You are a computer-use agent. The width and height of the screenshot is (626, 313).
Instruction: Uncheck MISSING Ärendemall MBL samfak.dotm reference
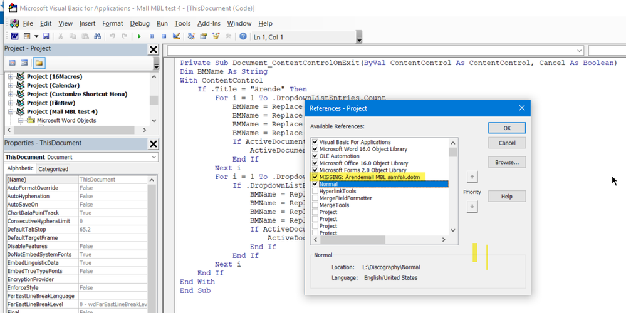(315, 177)
